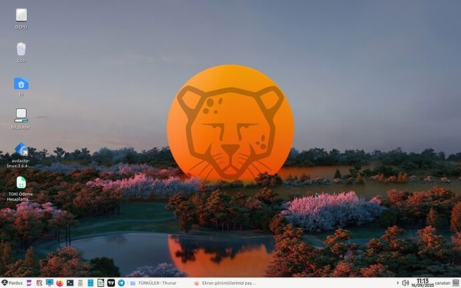461x288 pixels.
Task: Click the red patterned launcher in taskbar
Action: (x=39, y=283)
